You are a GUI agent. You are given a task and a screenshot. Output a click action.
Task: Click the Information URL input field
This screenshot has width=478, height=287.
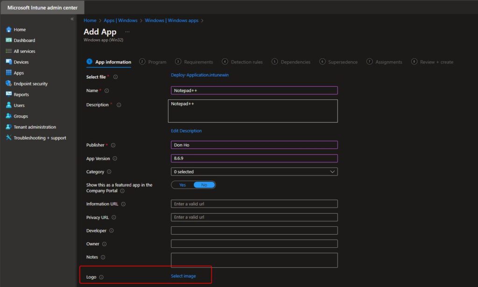tap(254, 204)
